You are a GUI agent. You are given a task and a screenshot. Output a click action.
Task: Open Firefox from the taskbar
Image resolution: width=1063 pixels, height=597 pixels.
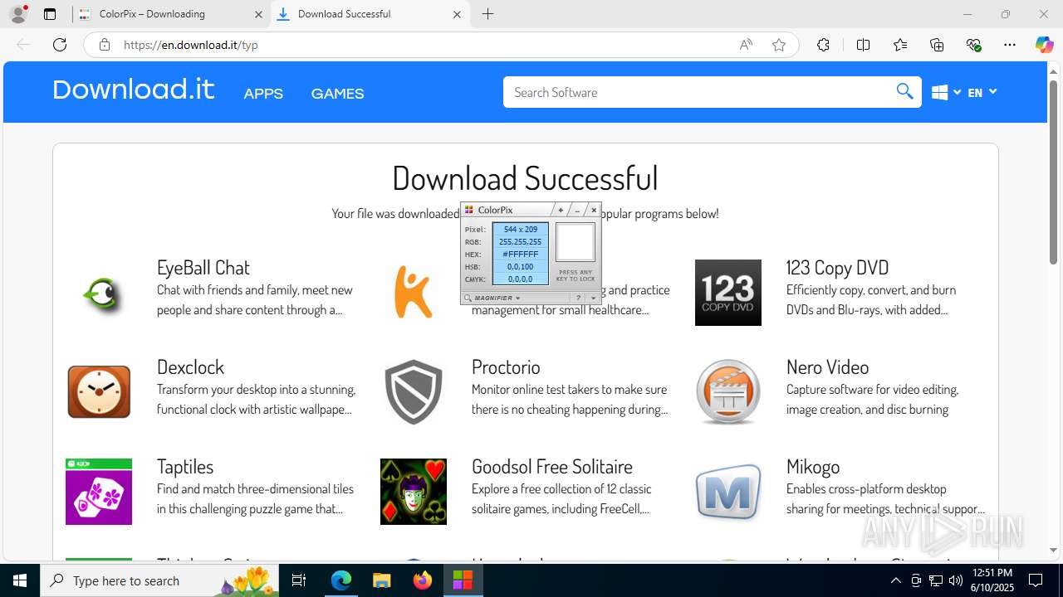[422, 580]
